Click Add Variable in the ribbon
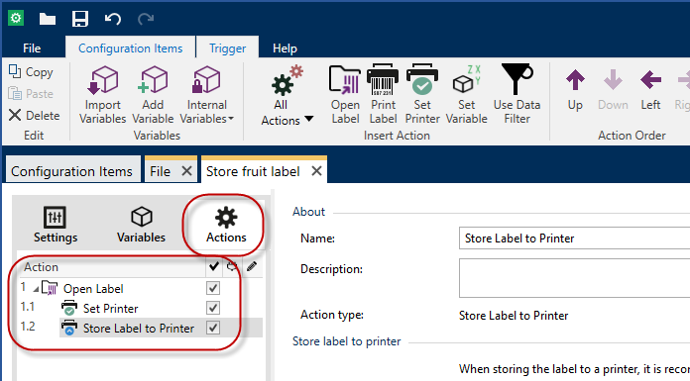Viewport: 690px width, 381px height. click(x=153, y=94)
